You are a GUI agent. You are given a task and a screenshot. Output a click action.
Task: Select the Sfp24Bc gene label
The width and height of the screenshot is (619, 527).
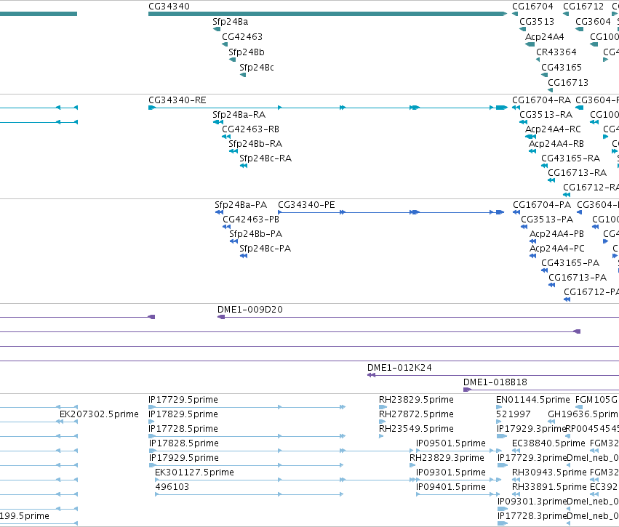click(257, 68)
